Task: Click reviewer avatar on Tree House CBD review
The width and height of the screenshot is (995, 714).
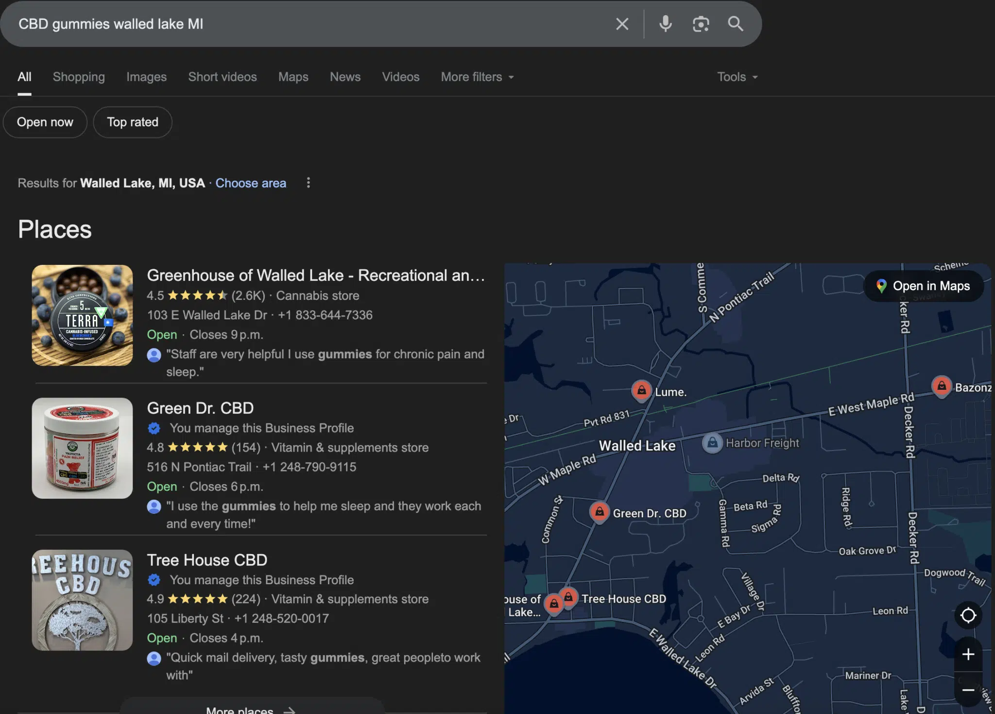Action: [x=154, y=658]
